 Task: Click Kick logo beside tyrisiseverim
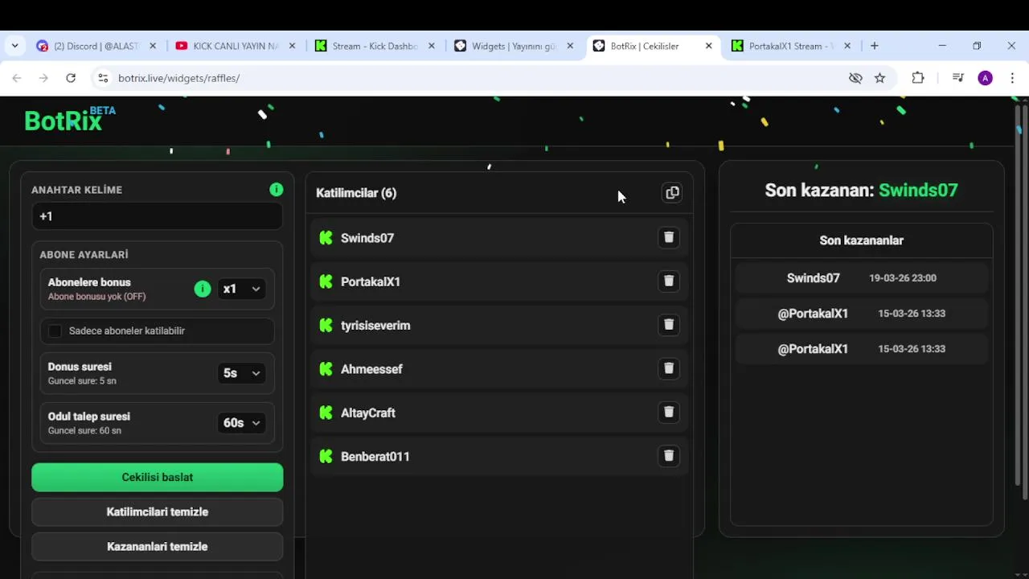pos(326,325)
